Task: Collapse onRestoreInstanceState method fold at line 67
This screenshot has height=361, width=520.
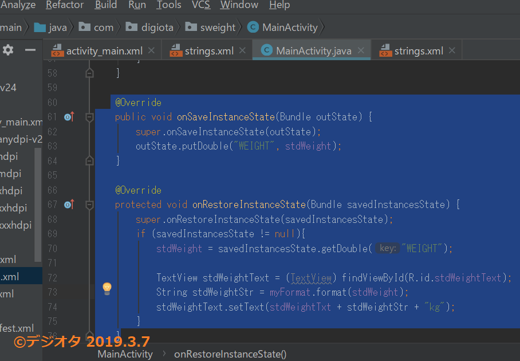Action: pos(89,205)
